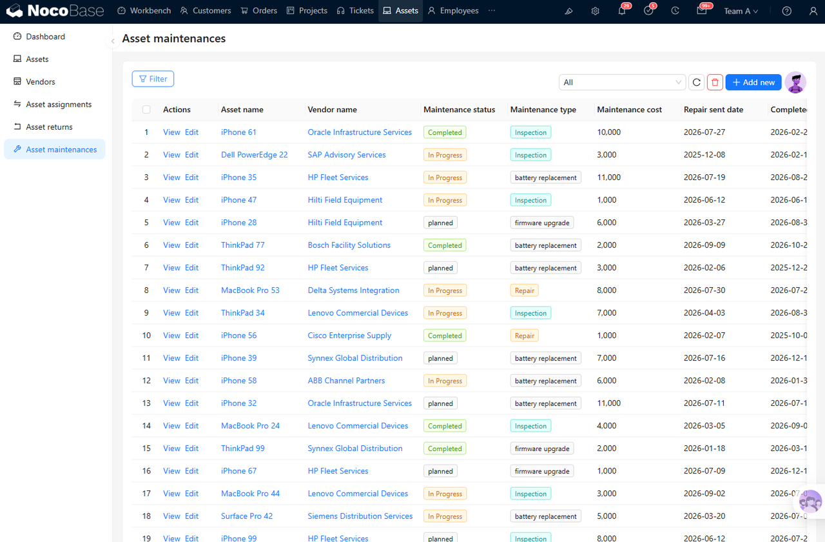Click the Filter button
The height and width of the screenshot is (542, 825).
click(x=153, y=79)
